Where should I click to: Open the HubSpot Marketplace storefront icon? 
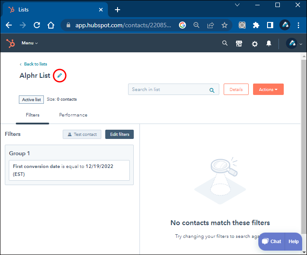(239, 44)
